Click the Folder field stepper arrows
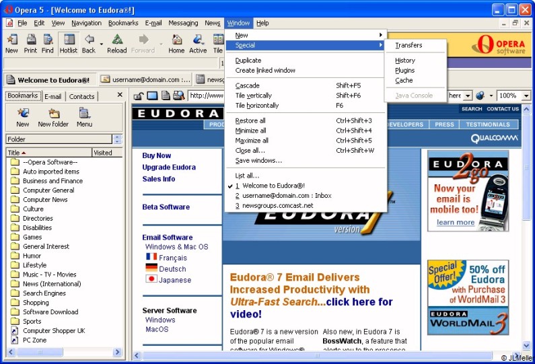The height and width of the screenshot is (364, 535). coord(117,139)
